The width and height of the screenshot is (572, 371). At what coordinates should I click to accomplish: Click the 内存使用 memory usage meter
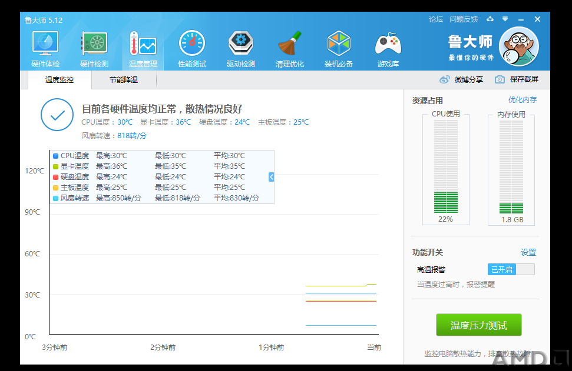click(x=511, y=167)
